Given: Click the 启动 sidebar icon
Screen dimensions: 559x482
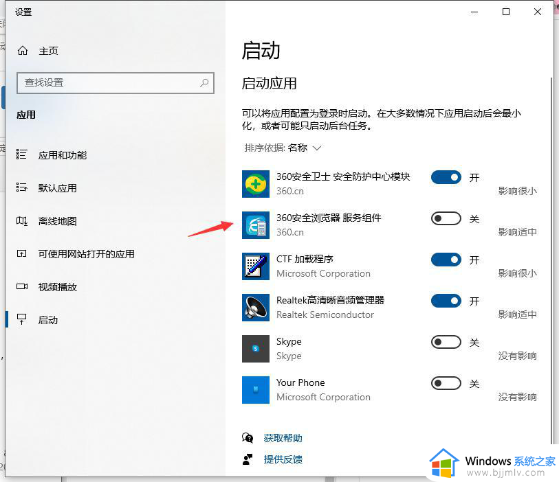Looking at the screenshot, I should 22,319.
